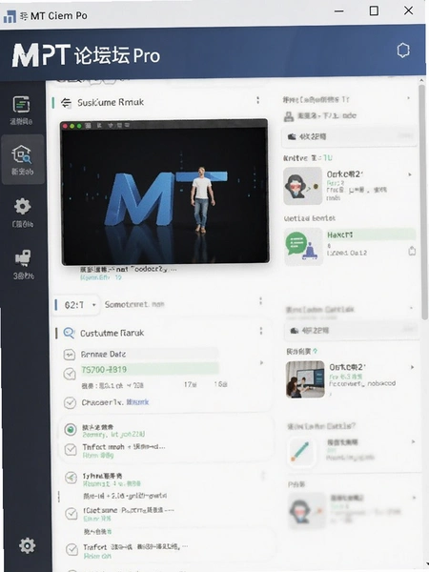Click the link after Chacaer1x
Viewport: 429px width, 572px height.
[x=138, y=402]
